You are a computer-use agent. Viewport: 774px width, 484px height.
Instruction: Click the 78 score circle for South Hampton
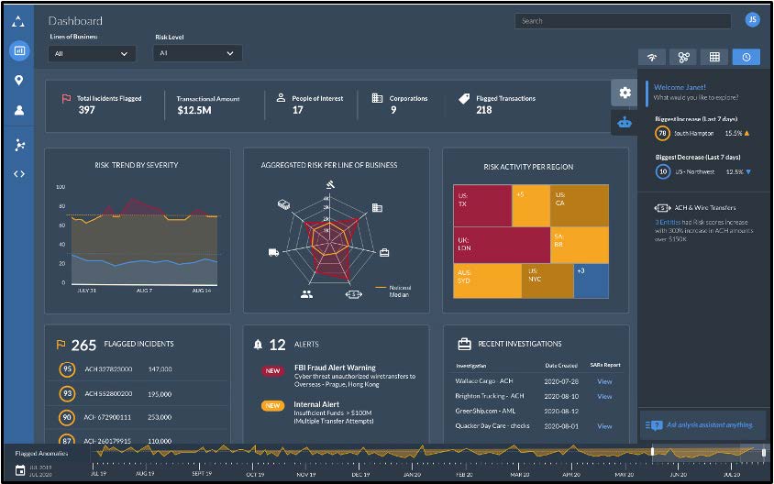click(662, 133)
